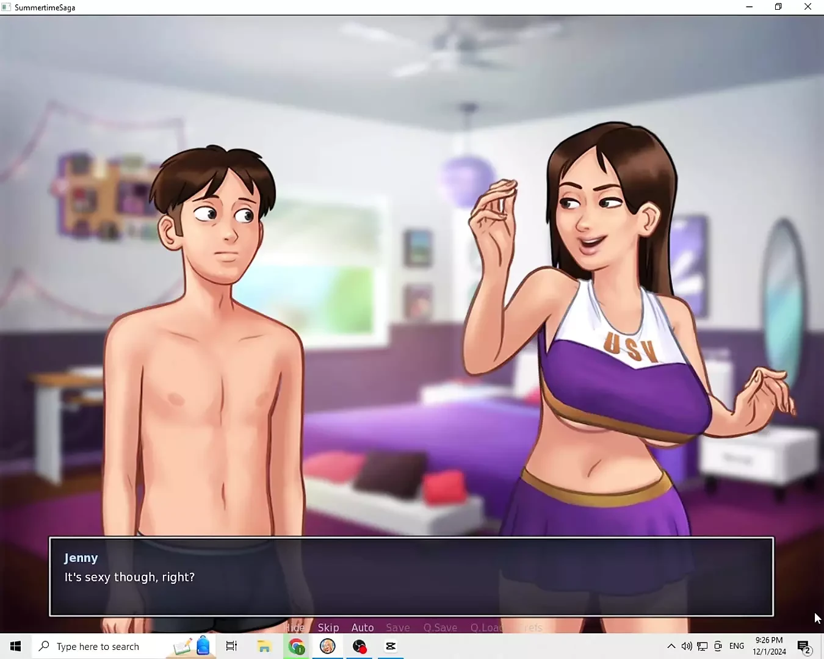This screenshot has width=824, height=659.
Task: Click Save in the quick menu
Action: coord(398,627)
